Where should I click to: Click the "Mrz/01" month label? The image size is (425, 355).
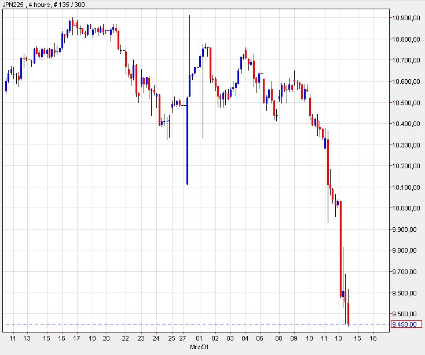(x=200, y=347)
